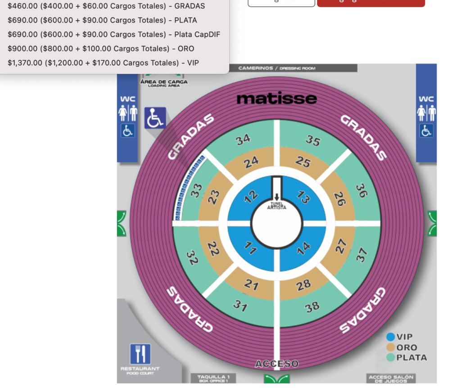Screen dimensions: 461x388
Task: Click the lower-right GRADAS stands label
Action: point(362,310)
